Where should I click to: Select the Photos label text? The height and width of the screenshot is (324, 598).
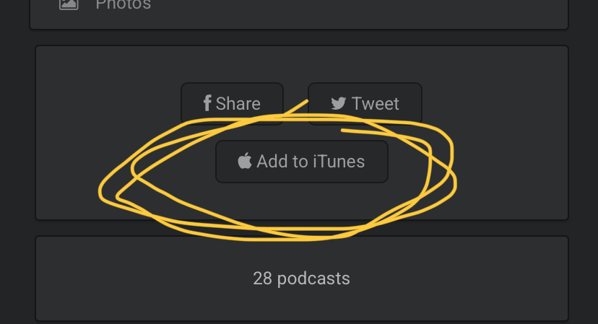click(x=123, y=4)
